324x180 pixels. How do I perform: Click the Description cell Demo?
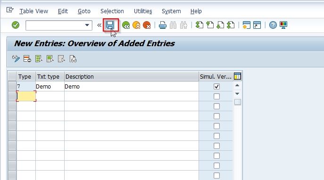click(132, 87)
